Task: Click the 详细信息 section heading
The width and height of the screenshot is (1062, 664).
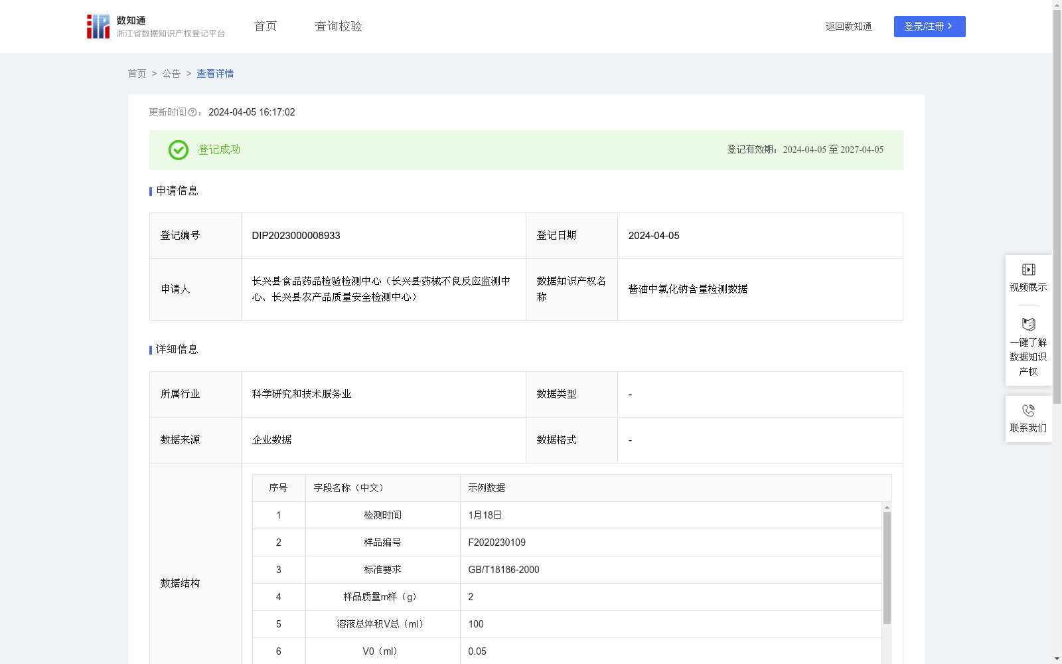Action: pos(177,350)
